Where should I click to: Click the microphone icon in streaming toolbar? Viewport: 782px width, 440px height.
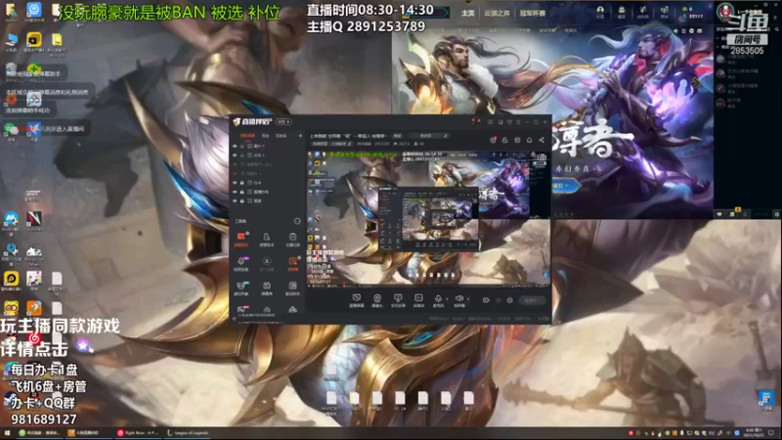click(x=438, y=298)
